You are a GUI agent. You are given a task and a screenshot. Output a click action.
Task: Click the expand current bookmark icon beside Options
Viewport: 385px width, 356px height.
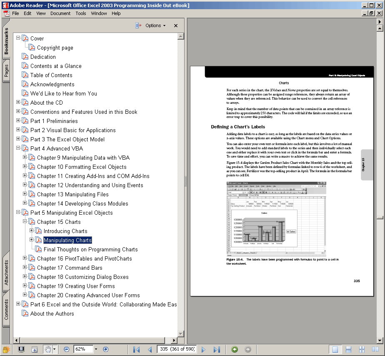138,25
